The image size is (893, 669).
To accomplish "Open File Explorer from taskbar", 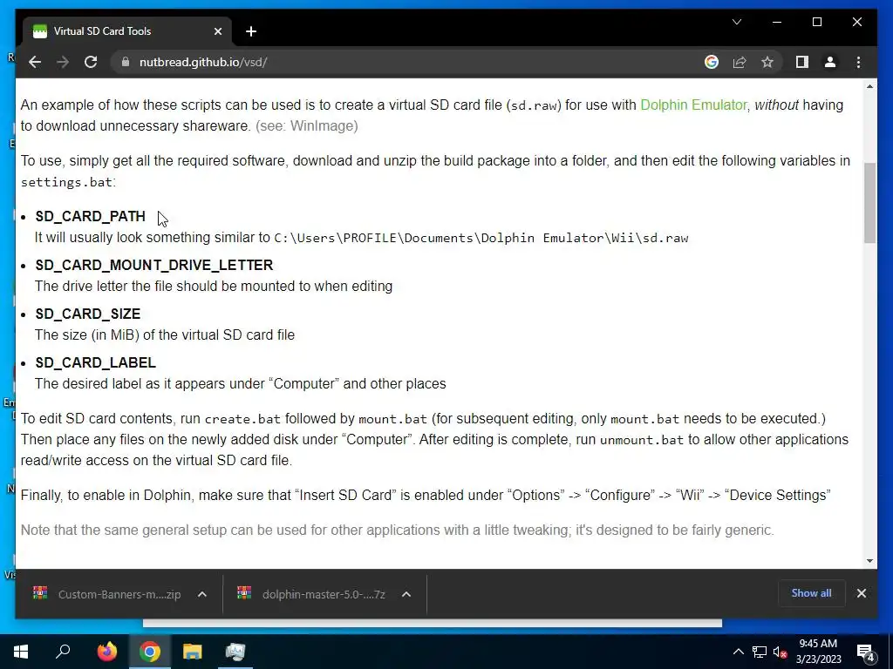I will (193, 652).
